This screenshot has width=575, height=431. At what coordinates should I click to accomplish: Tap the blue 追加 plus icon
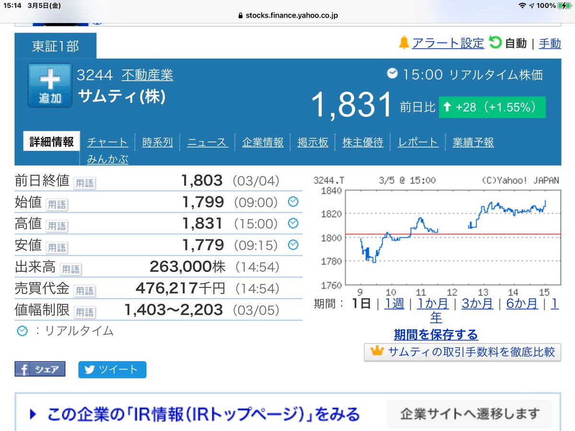(50, 85)
